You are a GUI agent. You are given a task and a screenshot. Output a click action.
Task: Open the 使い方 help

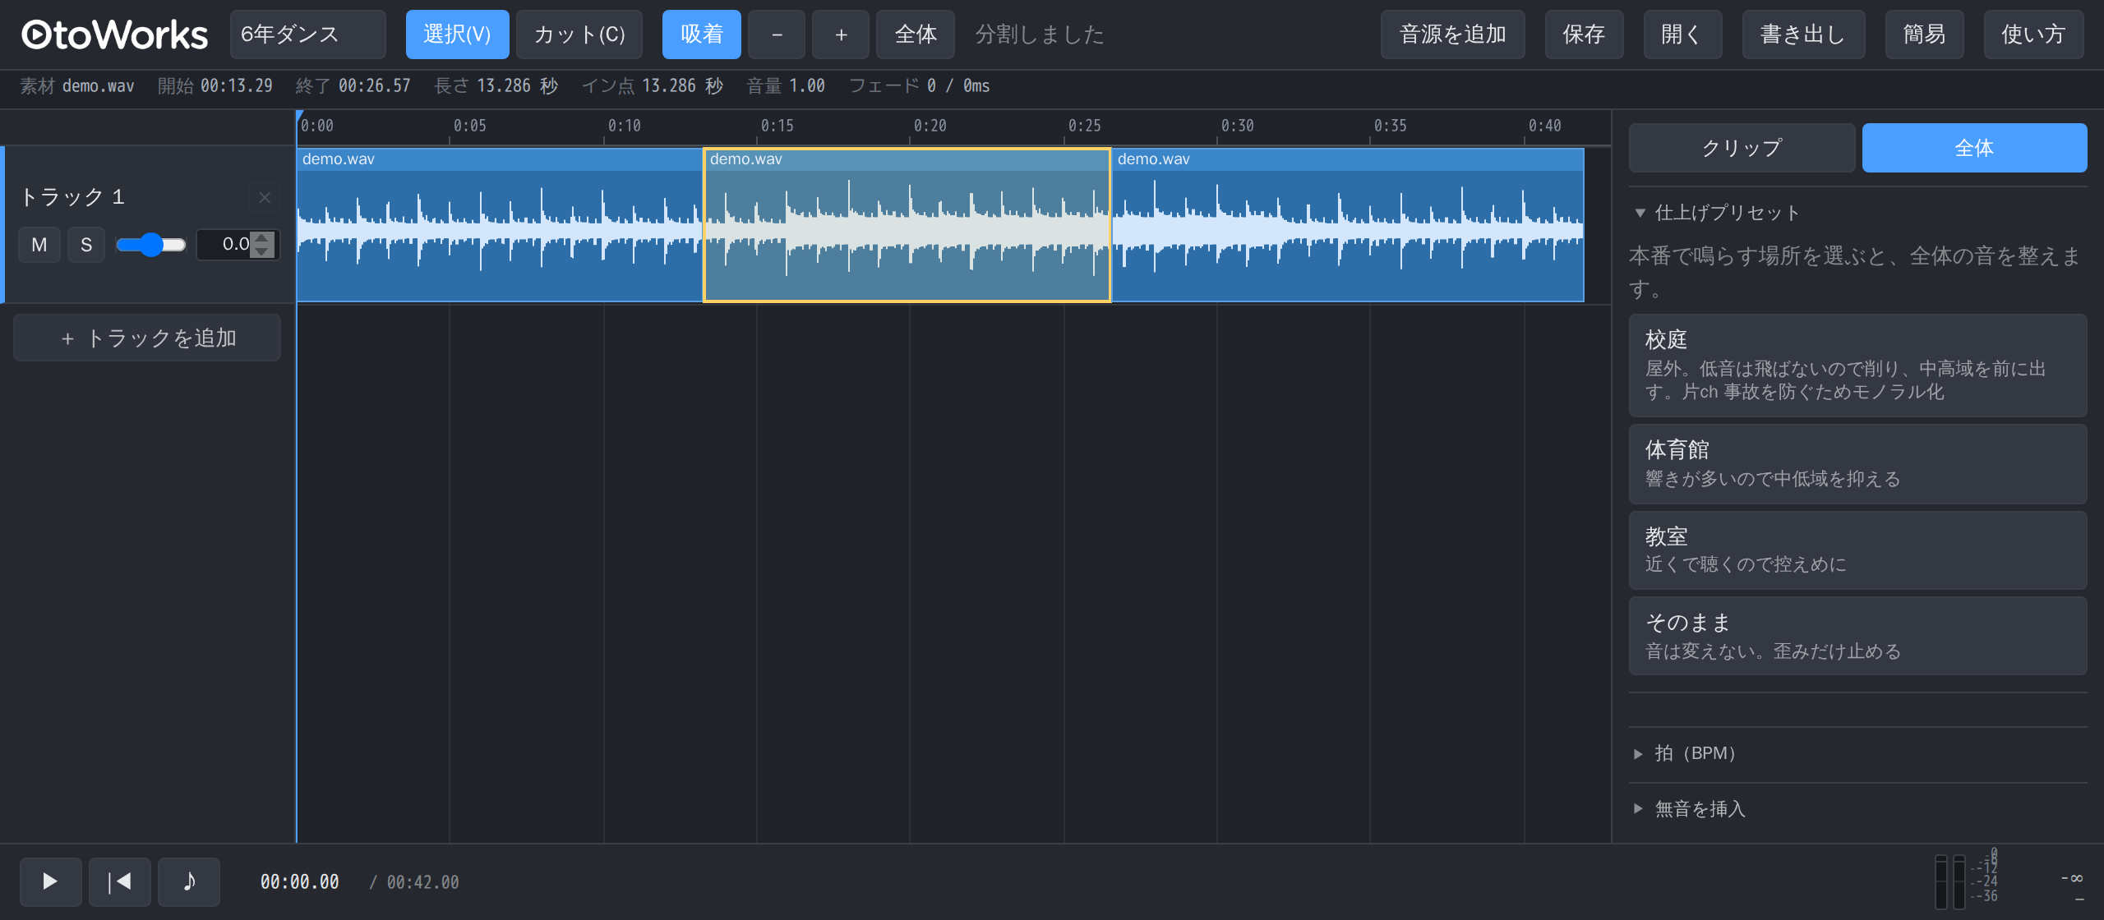pyautogui.click(x=2033, y=34)
